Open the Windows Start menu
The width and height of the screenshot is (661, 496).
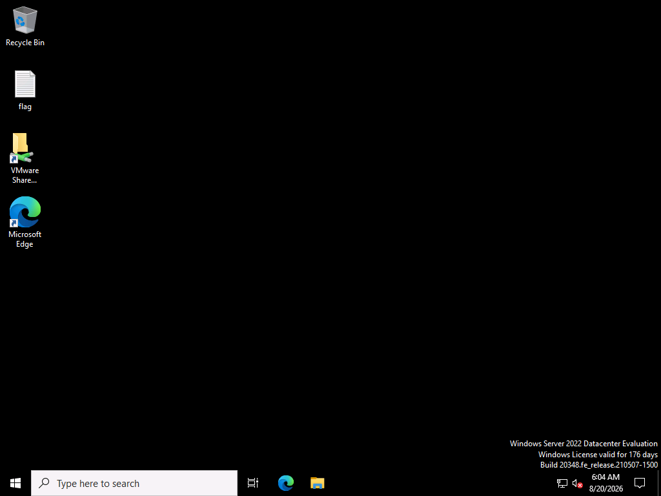15,483
